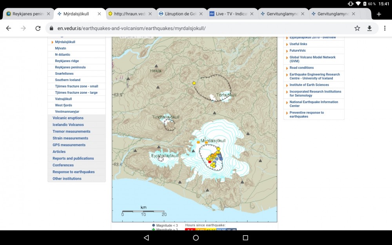
Task: Tap the Android home circle button
Action: (x=196, y=238)
